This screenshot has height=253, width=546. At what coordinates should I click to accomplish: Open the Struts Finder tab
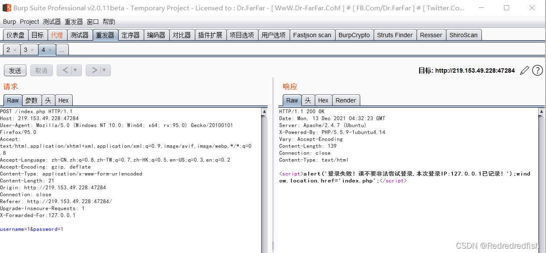point(395,35)
